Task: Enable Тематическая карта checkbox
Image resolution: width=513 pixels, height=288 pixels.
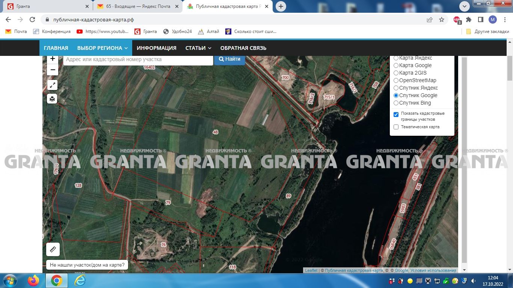Action: tap(396, 127)
